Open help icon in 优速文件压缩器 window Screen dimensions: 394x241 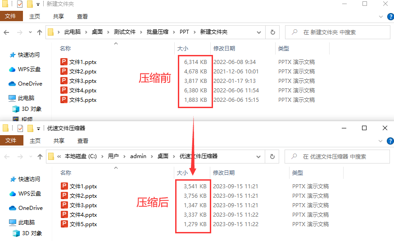pyautogui.click(x=390, y=141)
